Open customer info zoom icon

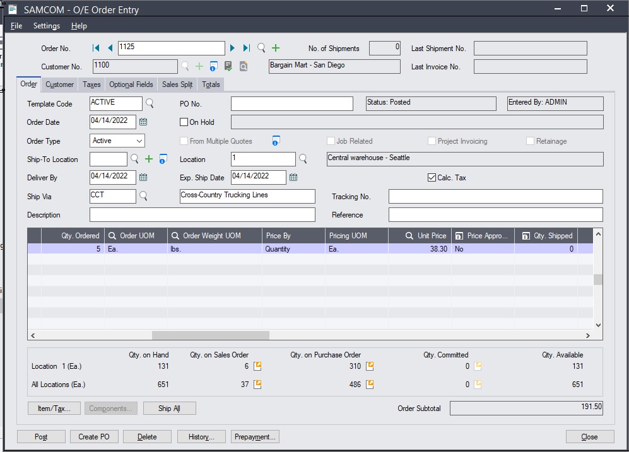click(x=213, y=66)
